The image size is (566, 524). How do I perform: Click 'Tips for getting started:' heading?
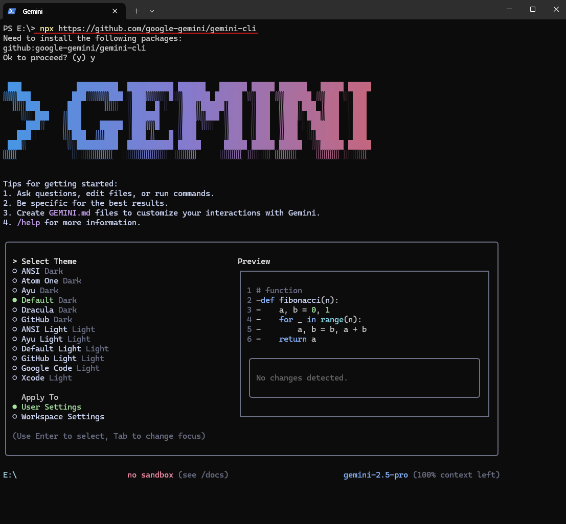coord(60,184)
